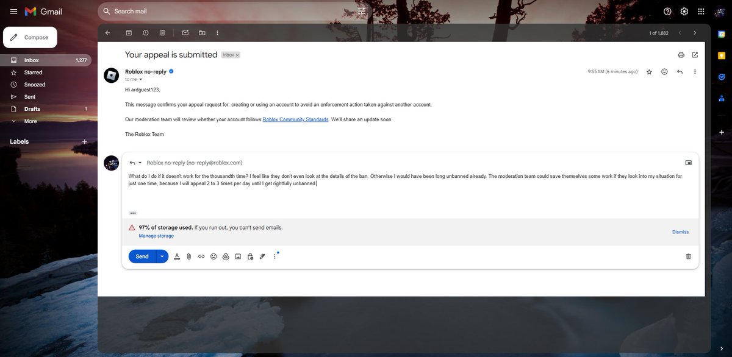Viewport: 732px width, 357px height.
Task: Print all messages with printer icon
Action: click(681, 55)
